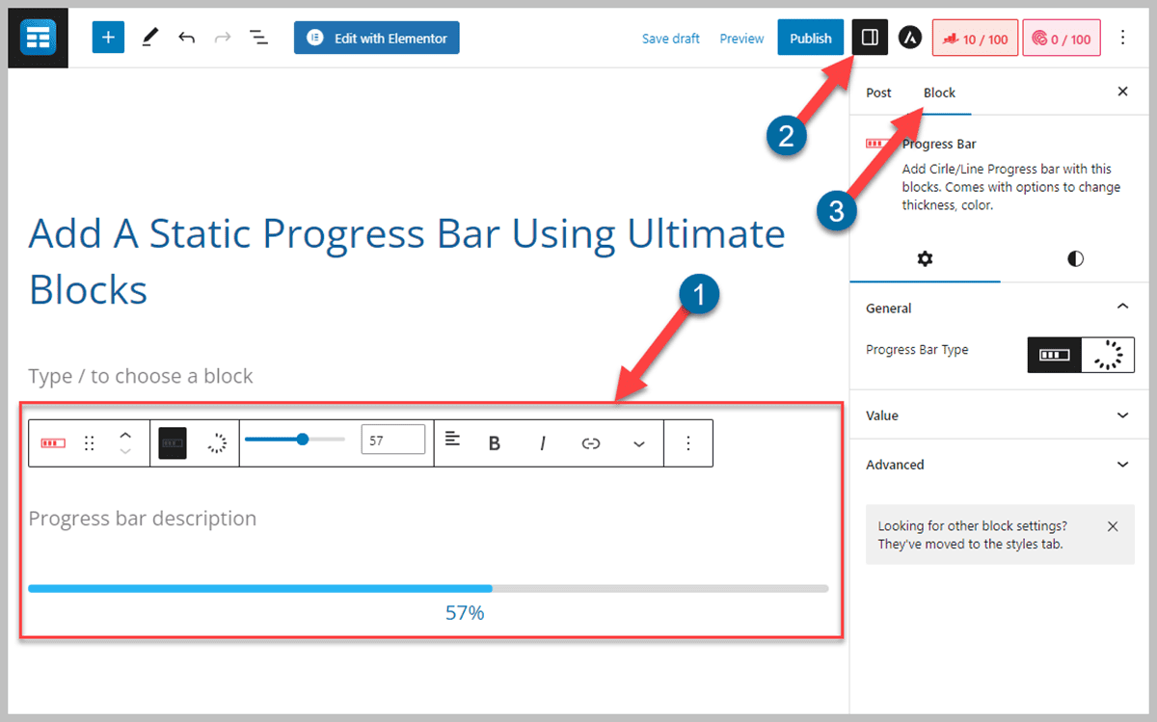Open the Styles tab in block settings
The image size is (1157, 722).
click(1075, 258)
